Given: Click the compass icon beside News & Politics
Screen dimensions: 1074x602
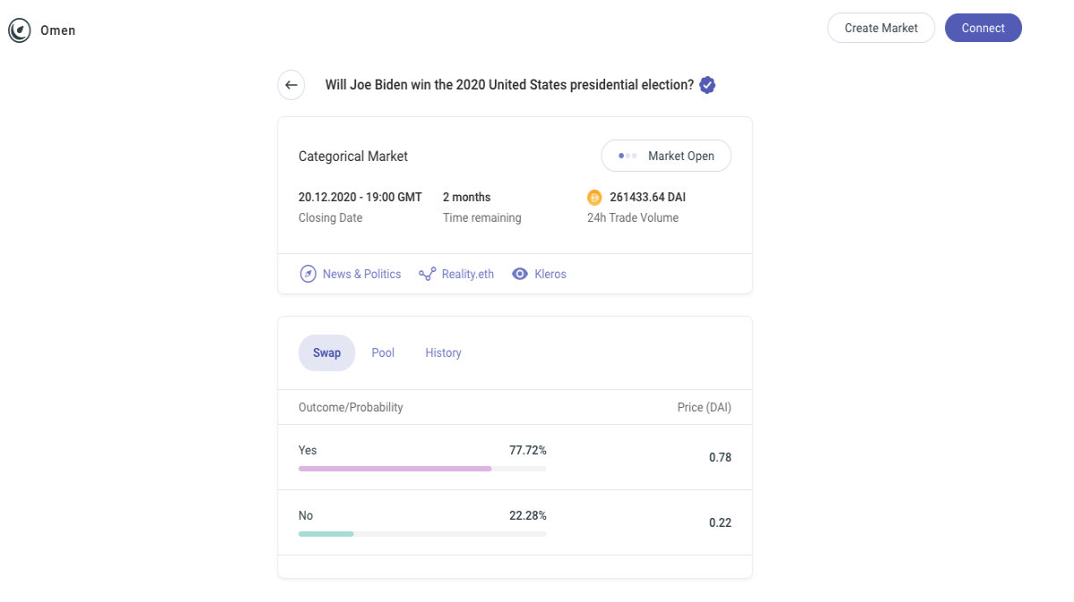Looking at the screenshot, I should point(308,274).
